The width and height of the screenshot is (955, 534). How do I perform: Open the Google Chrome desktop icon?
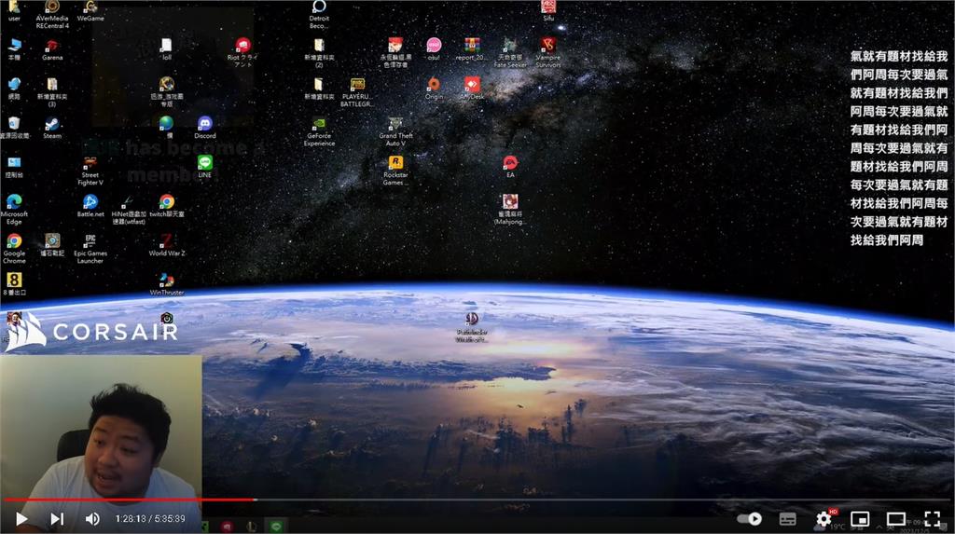tap(14, 249)
